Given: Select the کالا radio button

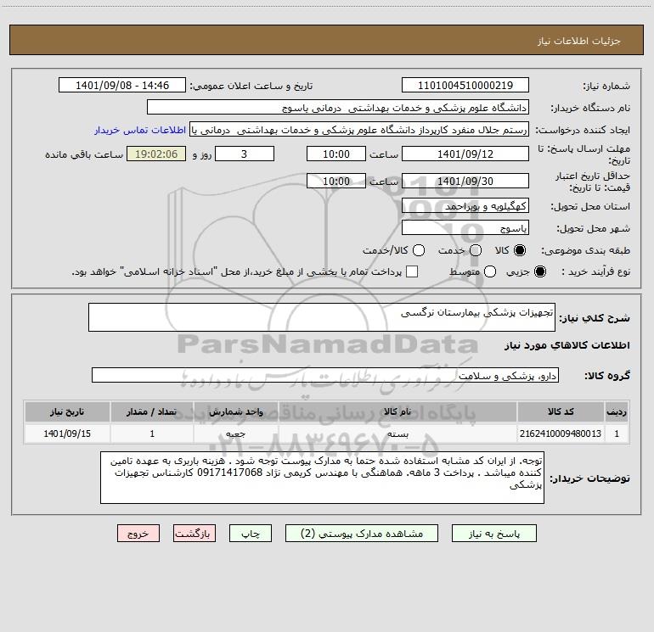Looking at the screenshot, I should tap(520, 250).
